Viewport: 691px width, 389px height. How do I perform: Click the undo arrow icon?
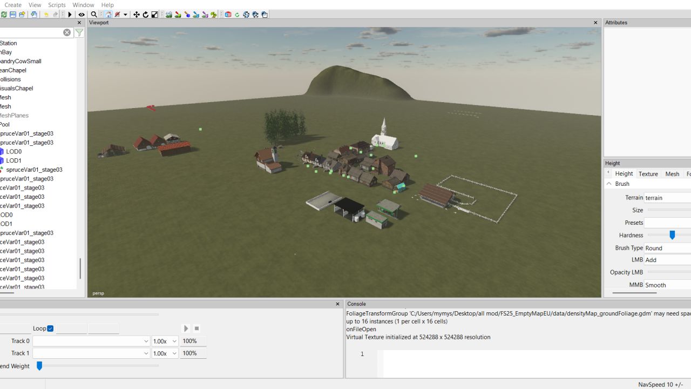click(46, 15)
